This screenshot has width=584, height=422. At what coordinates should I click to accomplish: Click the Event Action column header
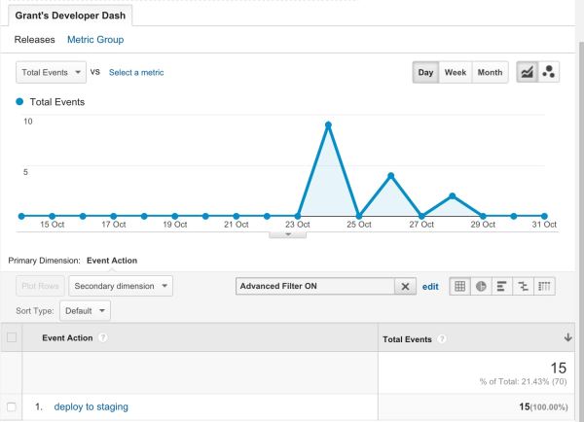(x=67, y=338)
